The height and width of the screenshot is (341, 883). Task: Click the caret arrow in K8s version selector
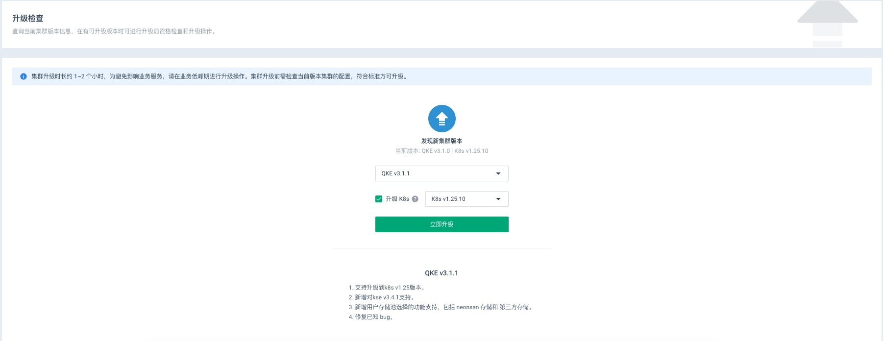(x=498, y=199)
